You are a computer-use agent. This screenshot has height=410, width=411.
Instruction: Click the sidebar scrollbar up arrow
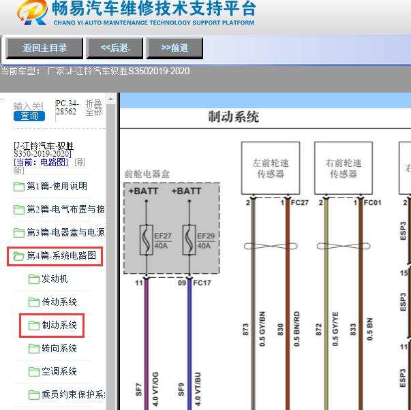click(x=110, y=99)
